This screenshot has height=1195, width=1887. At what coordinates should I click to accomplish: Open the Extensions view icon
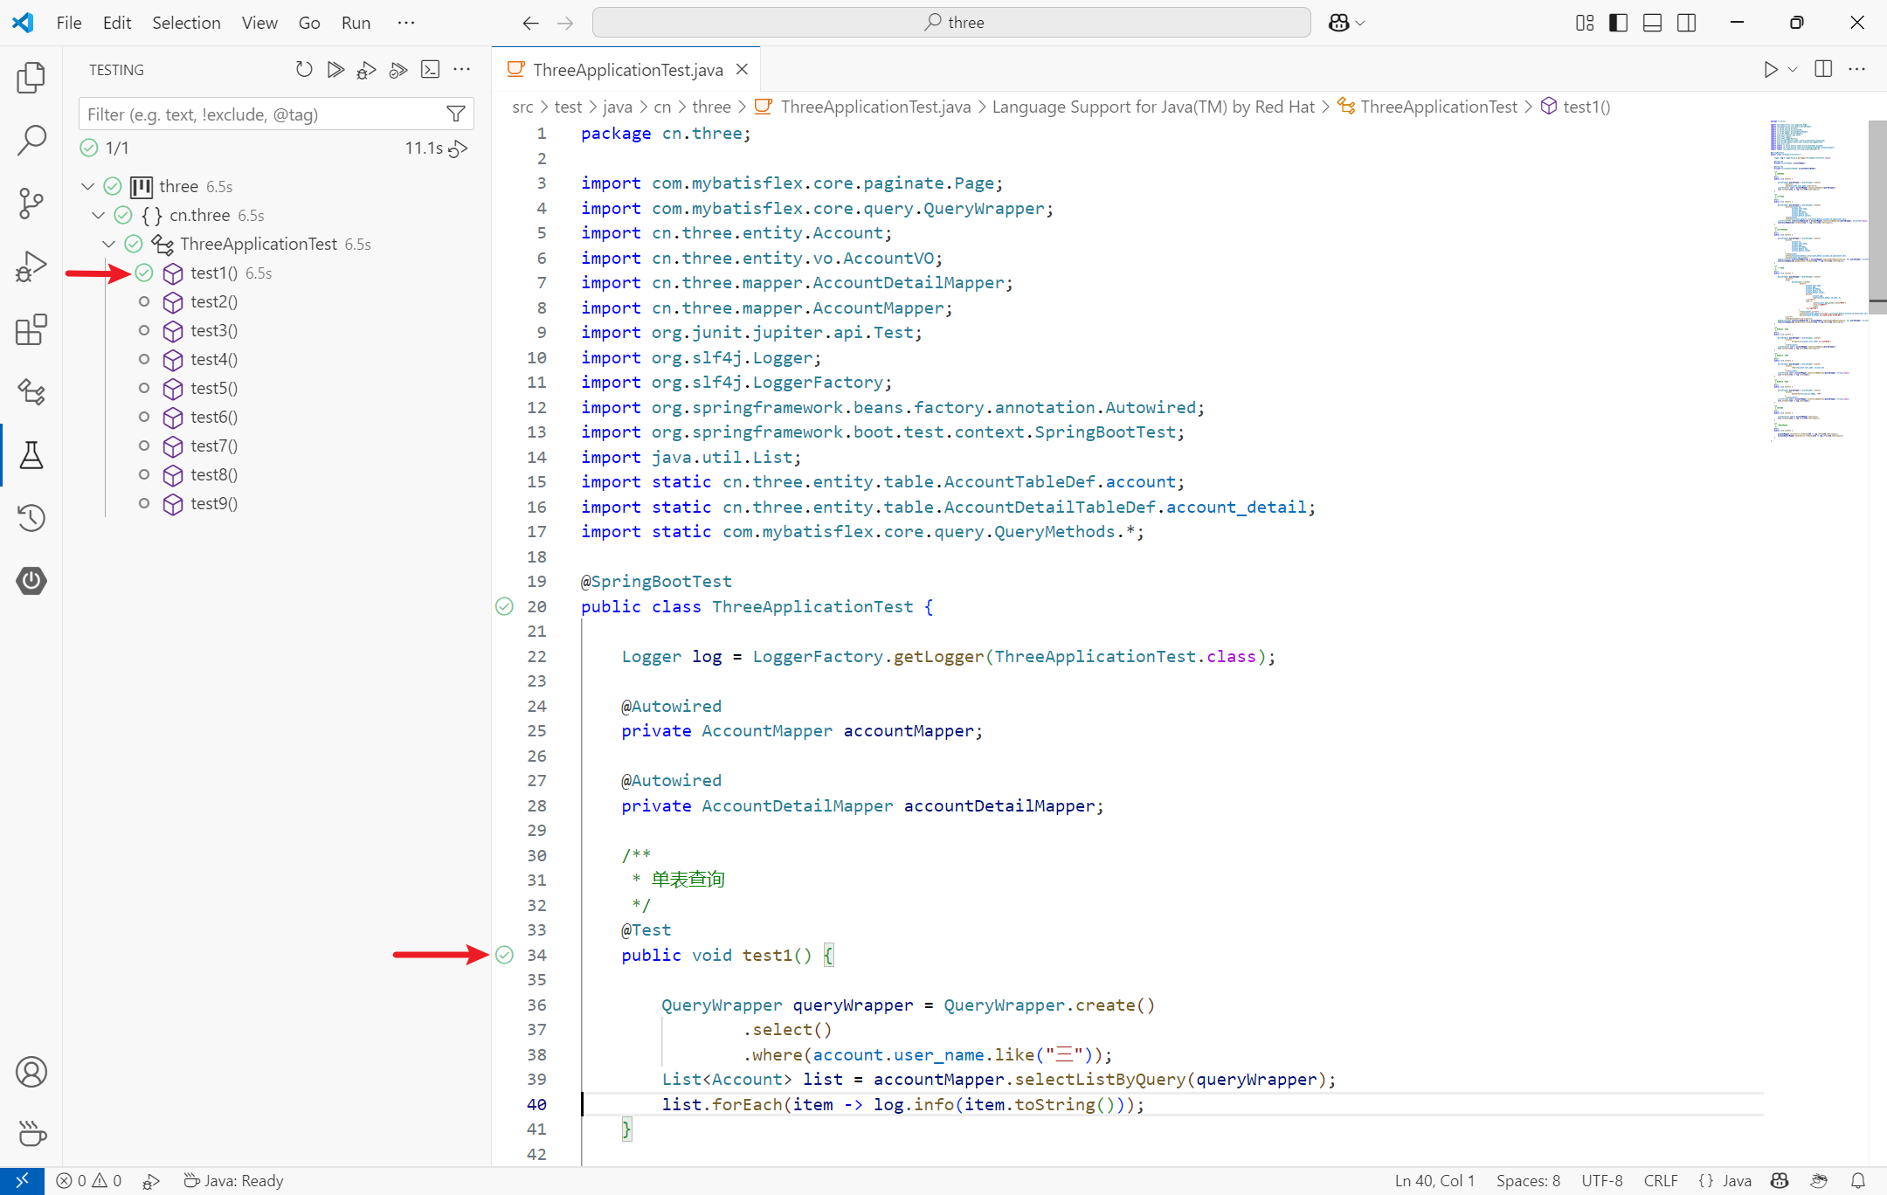click(x=31, y=329)
